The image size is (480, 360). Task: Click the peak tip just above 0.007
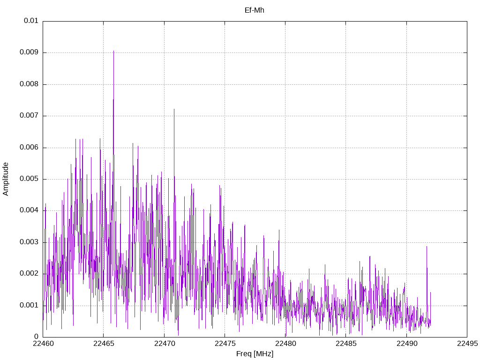coord(174,109)
